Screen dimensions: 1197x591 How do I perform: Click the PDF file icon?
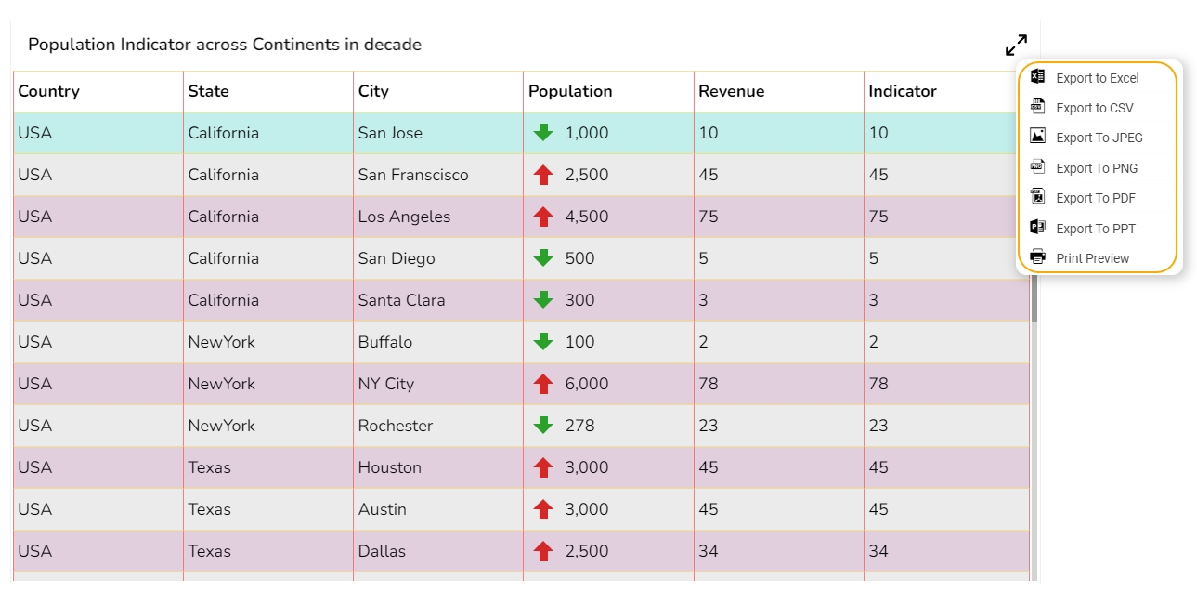1038,197
